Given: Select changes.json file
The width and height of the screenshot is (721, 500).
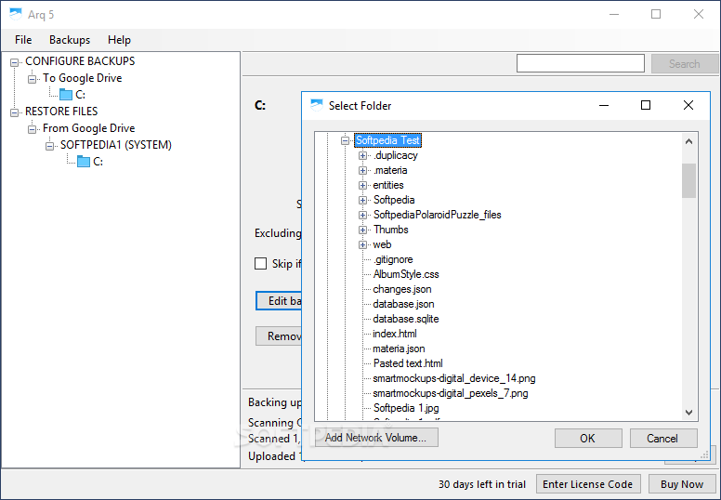Looking at the screenshot, I should (402, 289).
